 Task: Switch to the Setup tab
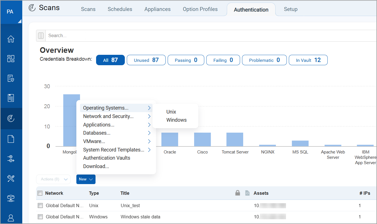(291, 9)
